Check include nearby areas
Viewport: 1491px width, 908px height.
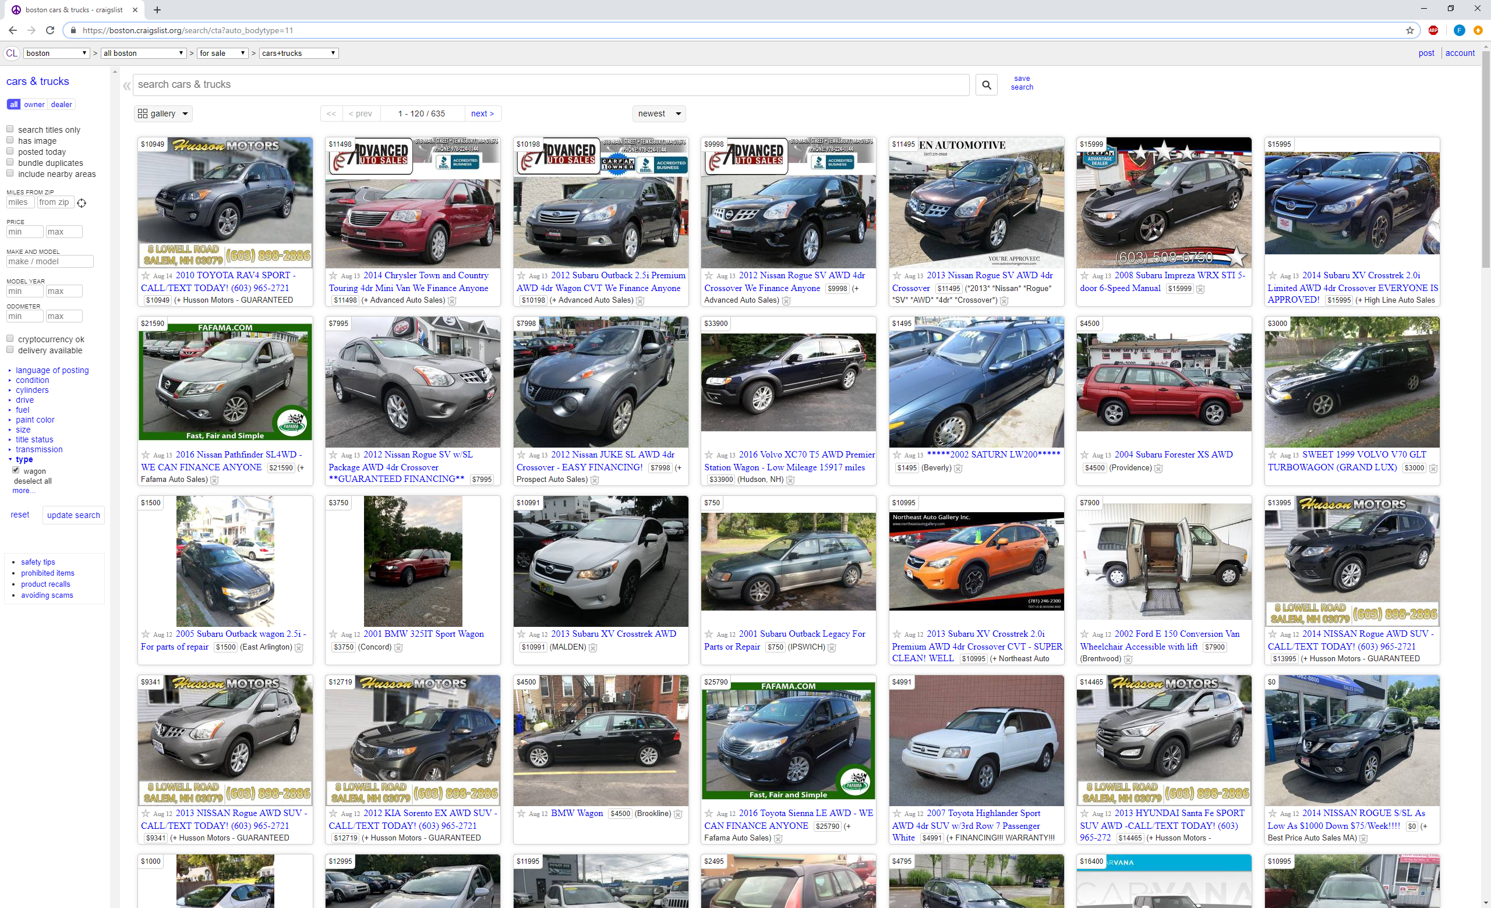click(x=10, y=173)
